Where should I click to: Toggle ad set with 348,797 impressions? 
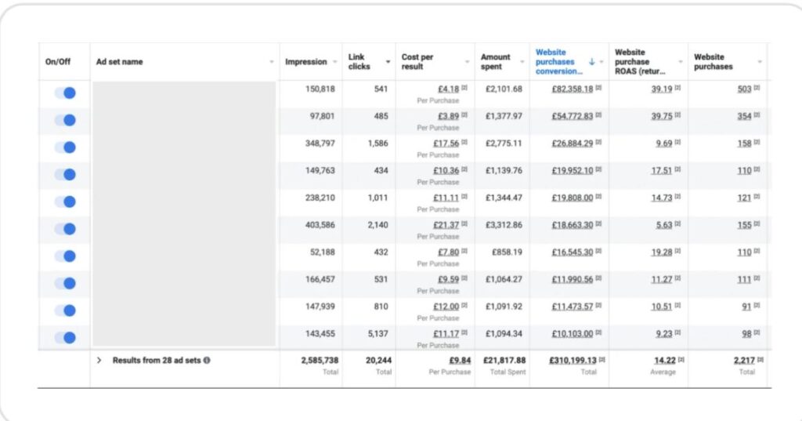(65, 147)
